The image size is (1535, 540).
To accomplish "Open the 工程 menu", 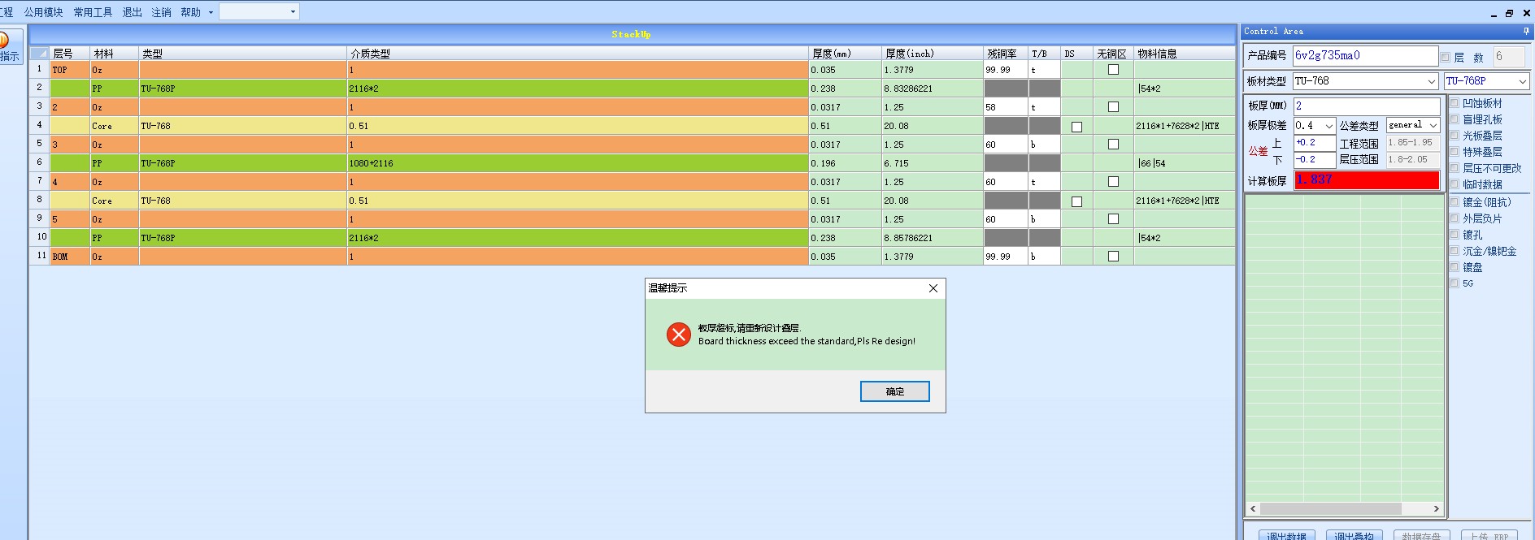I will click(x=7, y=12).
